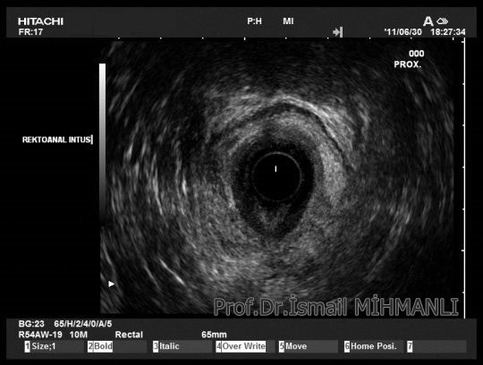This screenshot has width=483, height=365.
Task: Click the center cursor mark in probe circle
Action: click(275, 168)
